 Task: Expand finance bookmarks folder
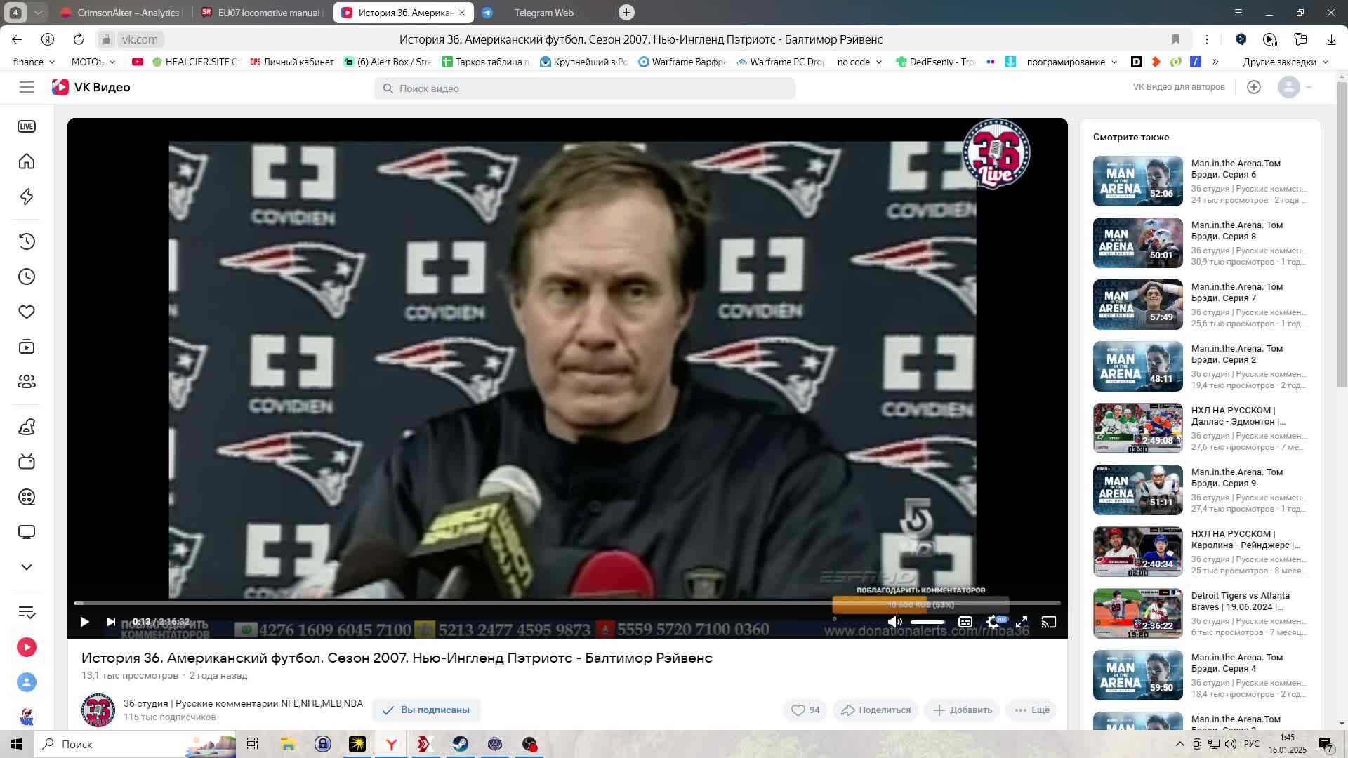(x=34, y=62)
